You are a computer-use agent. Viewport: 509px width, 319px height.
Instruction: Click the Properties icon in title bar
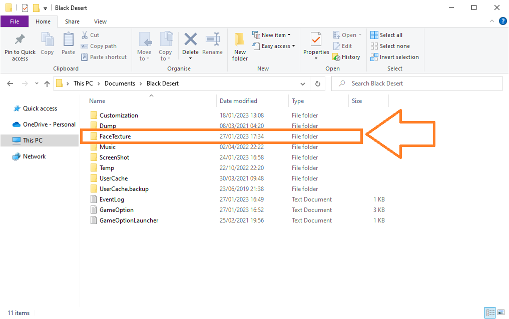click(25, 8)
